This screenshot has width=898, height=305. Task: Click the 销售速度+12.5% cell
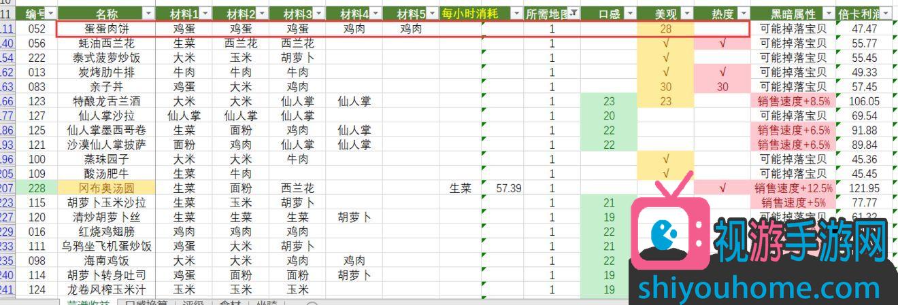[x=793, y=188]
